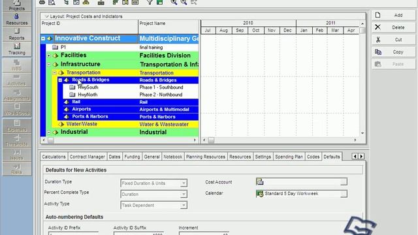Screen dimensions: 418x235
Task: Collapse the Roads & Bridges node
Action: 60,80
